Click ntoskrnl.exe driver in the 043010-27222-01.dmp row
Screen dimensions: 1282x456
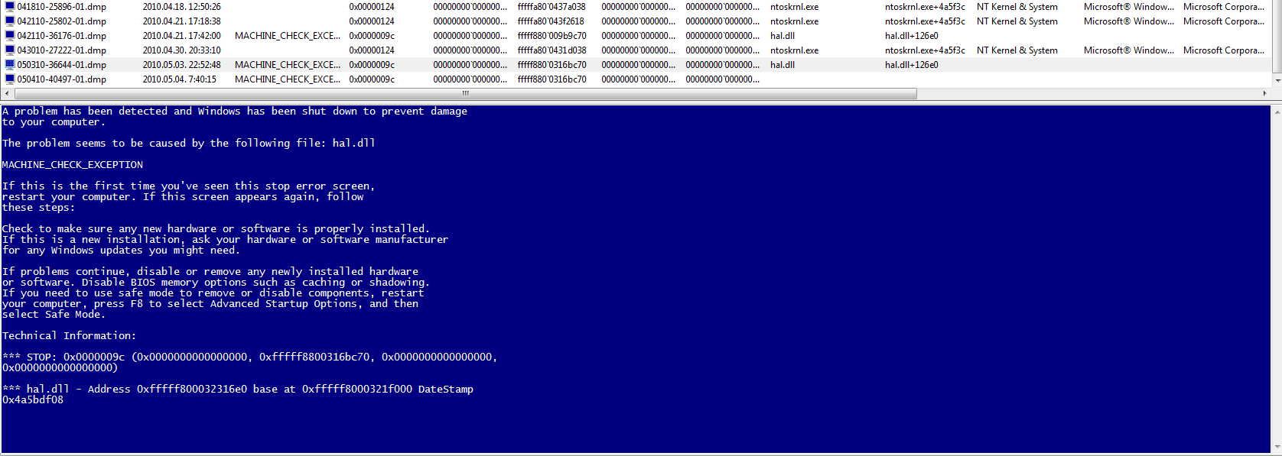(795, 50)
